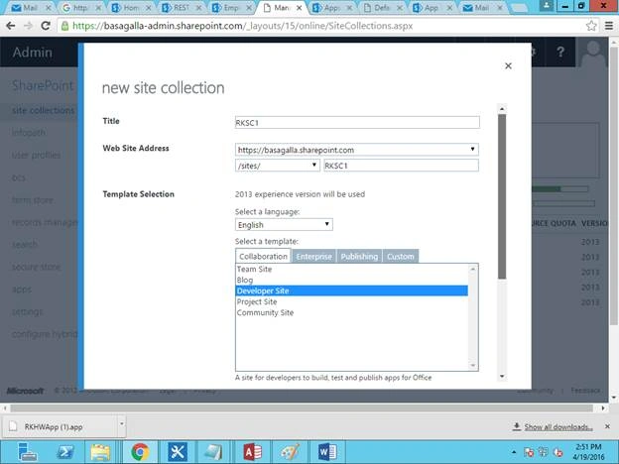Click the green lock icon in address bar

(x=64, y=26)
